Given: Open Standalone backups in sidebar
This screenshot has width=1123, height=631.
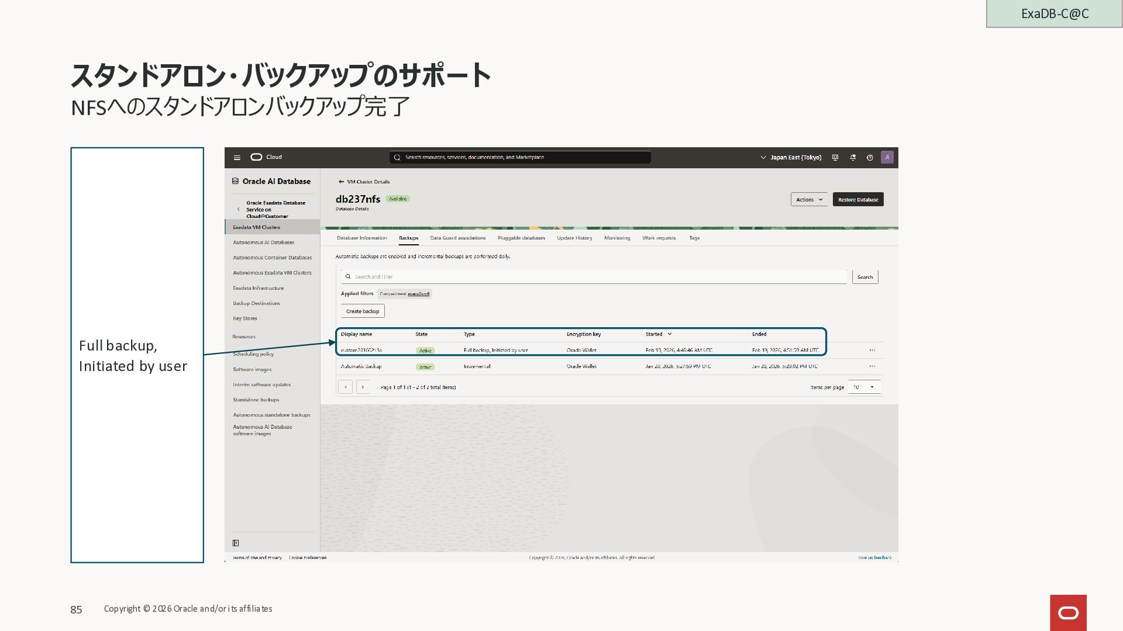Looking at the screenshot, I should coord(256,400).
